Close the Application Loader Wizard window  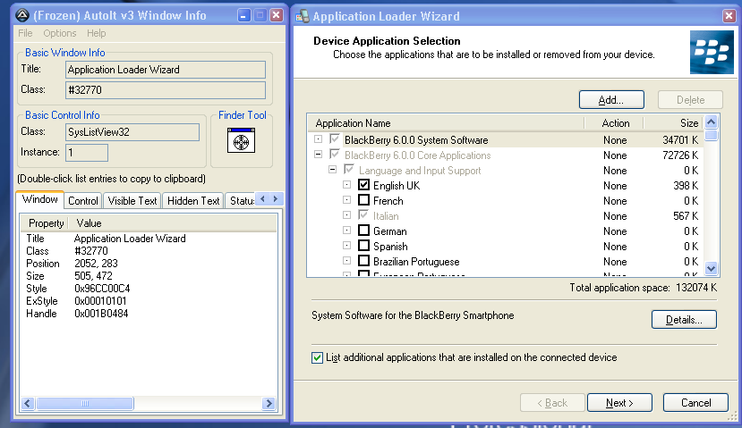click(x=729, y=16)
